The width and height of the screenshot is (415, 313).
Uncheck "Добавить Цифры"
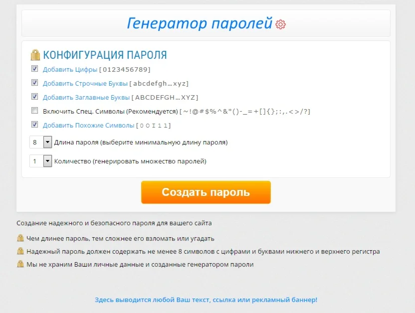(x=34, y=69)
